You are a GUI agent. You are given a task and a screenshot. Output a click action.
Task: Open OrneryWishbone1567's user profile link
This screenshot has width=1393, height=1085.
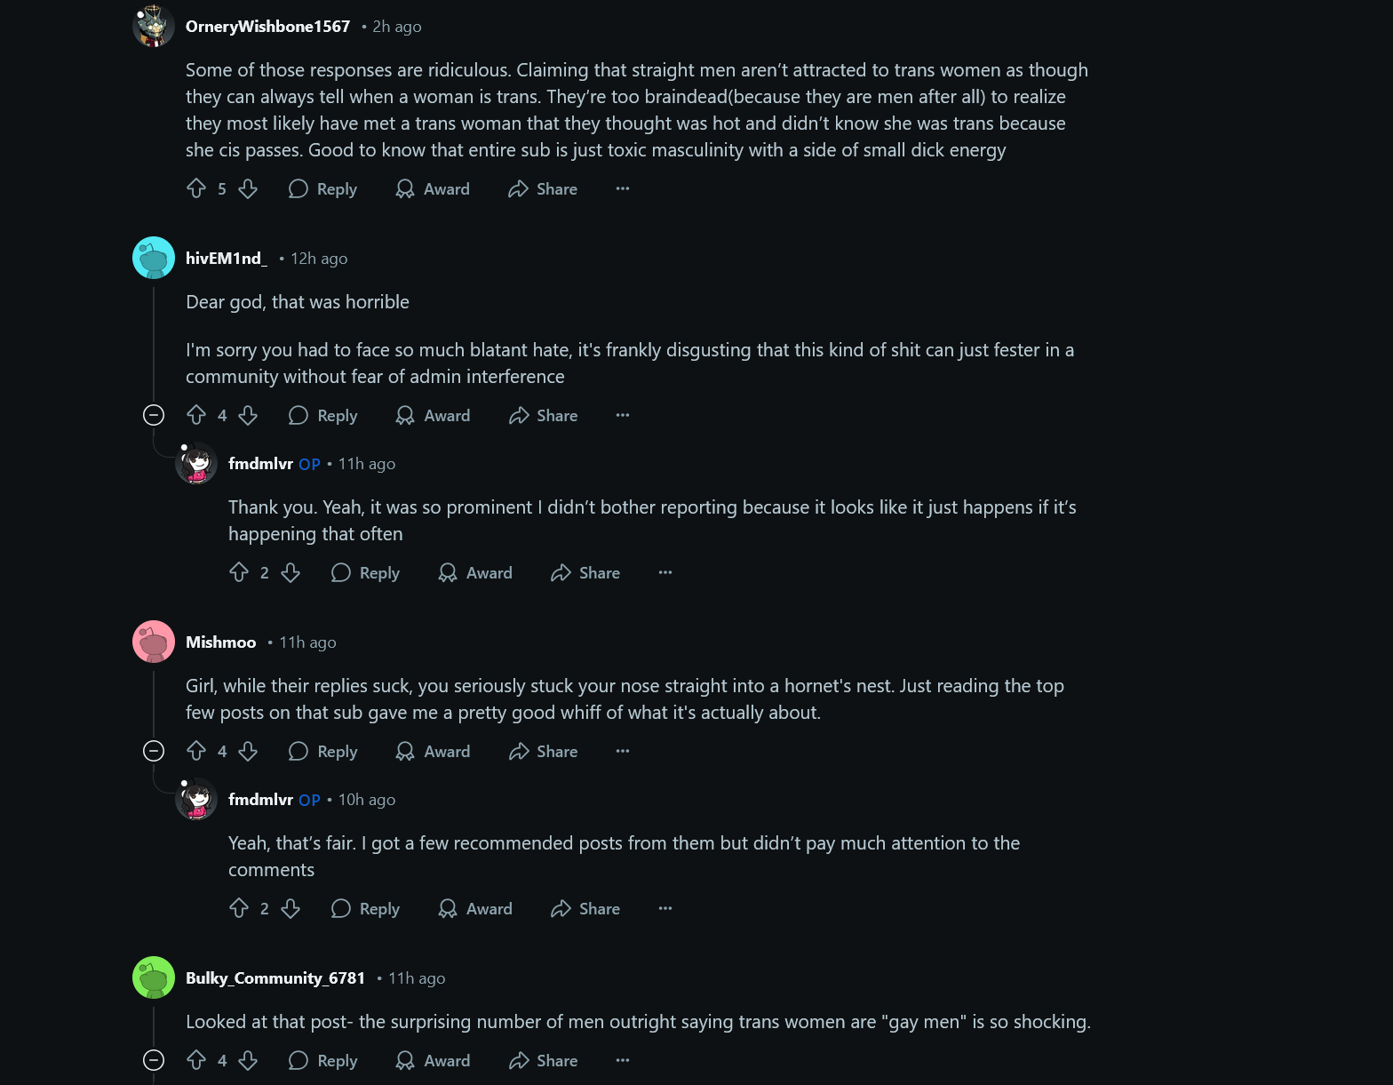click(x=267, y=27)
